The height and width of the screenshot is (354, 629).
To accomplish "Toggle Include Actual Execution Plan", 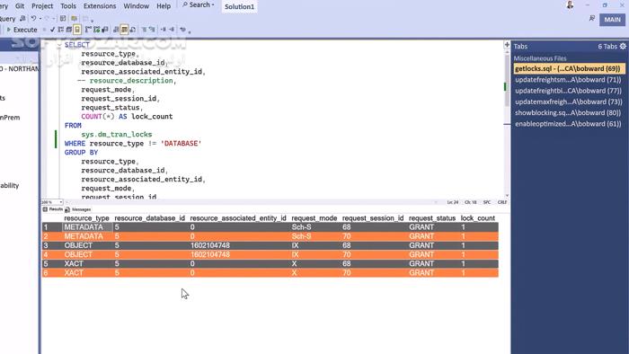I will click(x=88, y=30).
